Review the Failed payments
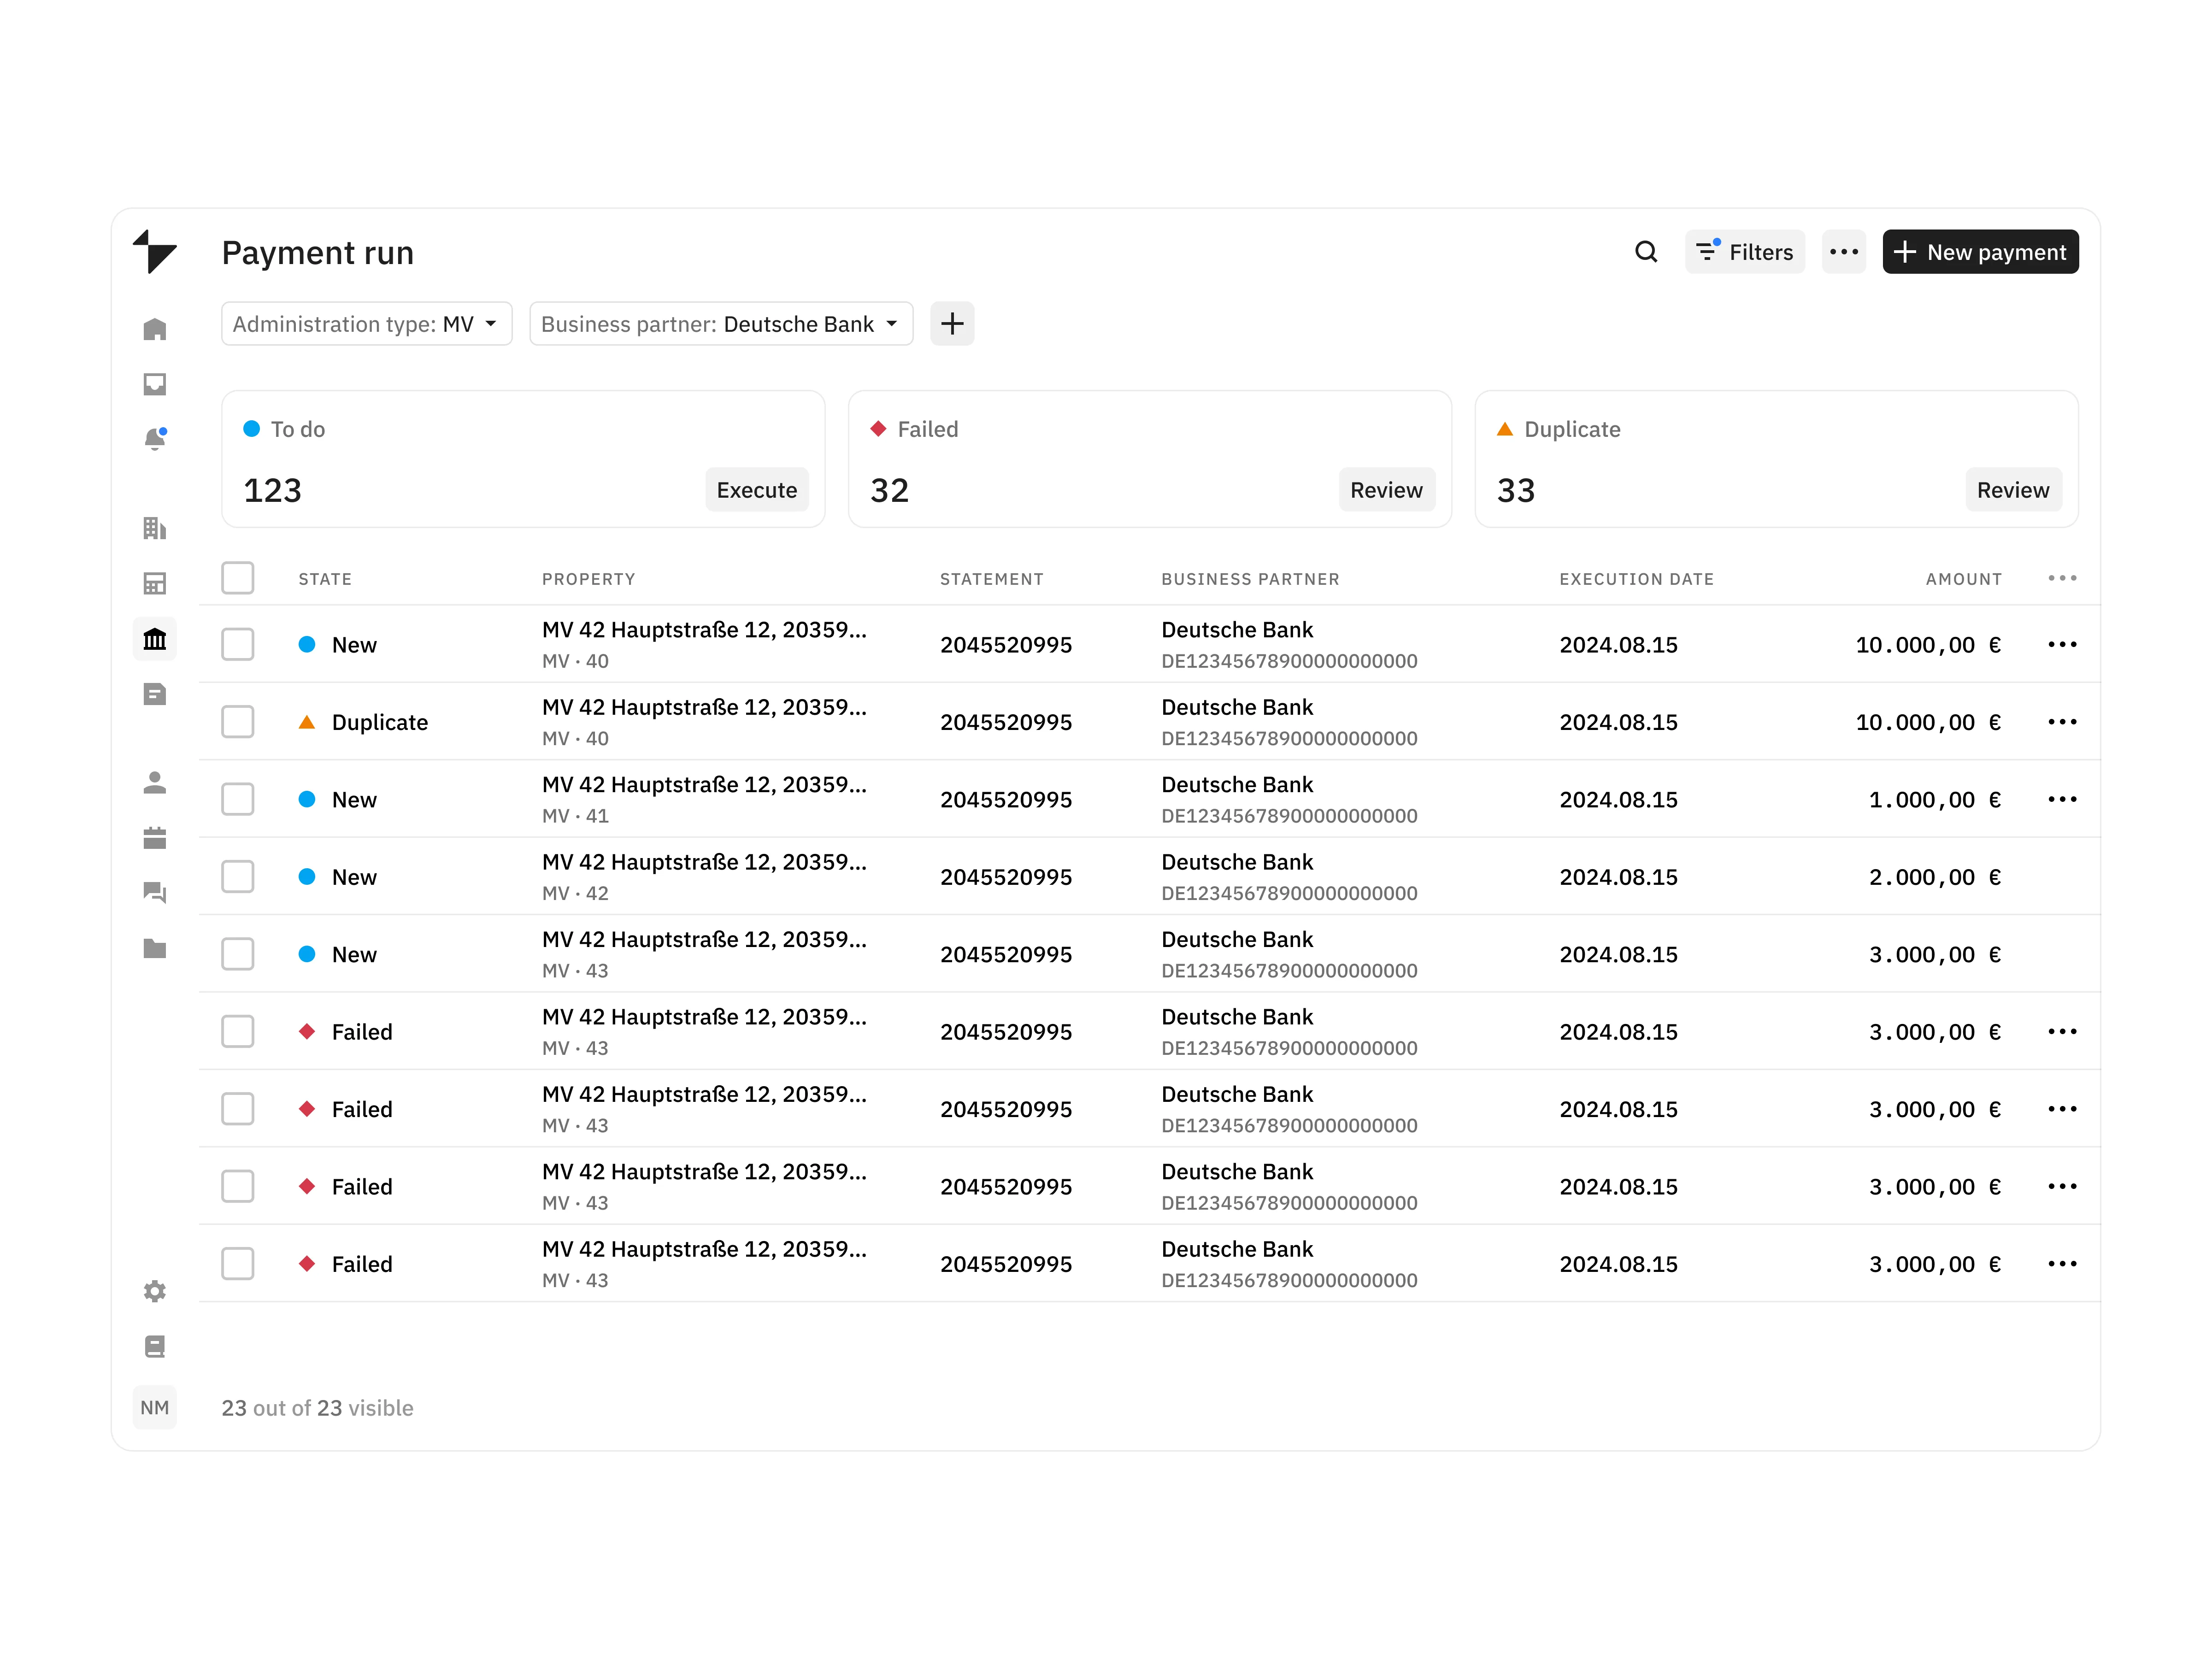The image size is (2212, 1659). click(x=1386, y=490)
